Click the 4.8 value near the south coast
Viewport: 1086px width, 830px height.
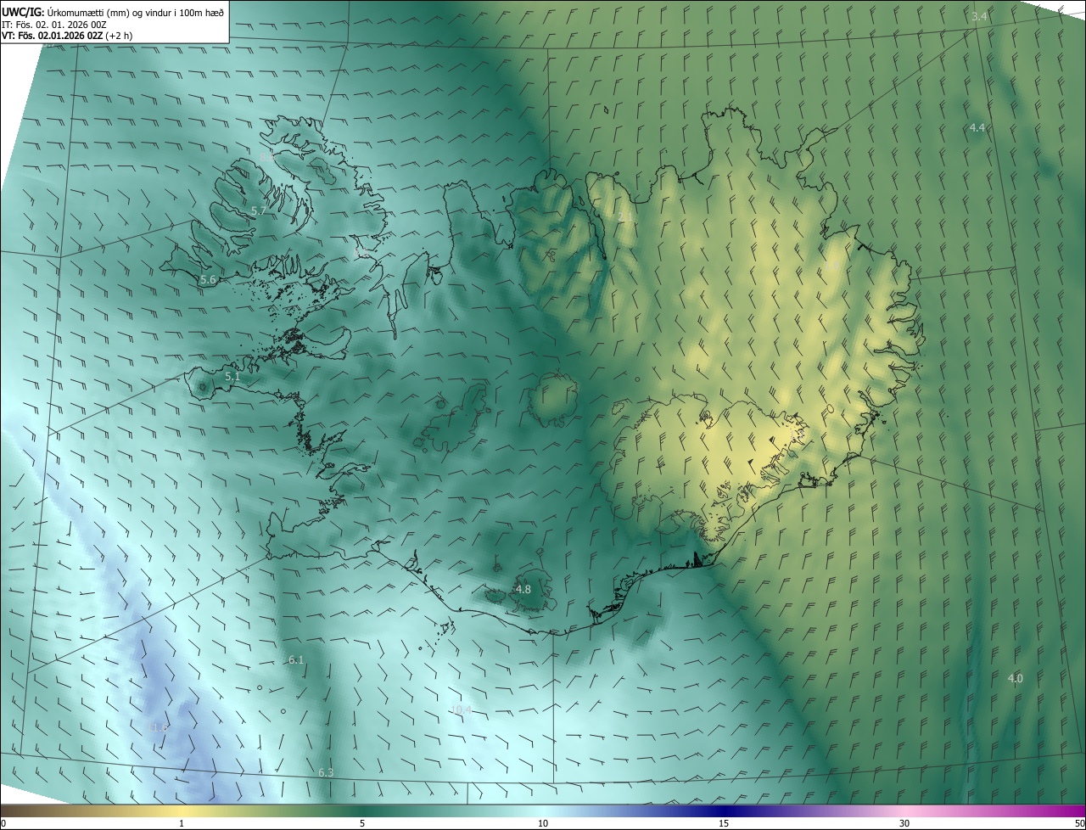click(523, 589)
